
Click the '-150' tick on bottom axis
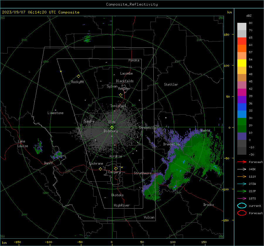coord(17,242)
